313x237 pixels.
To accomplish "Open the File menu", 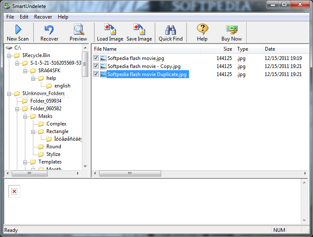I will [10, 17].
